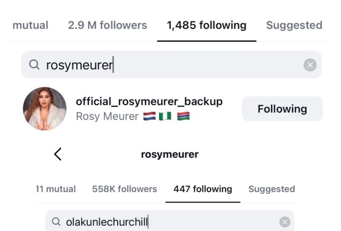Open the lower Suggested tab

(272, 189)
